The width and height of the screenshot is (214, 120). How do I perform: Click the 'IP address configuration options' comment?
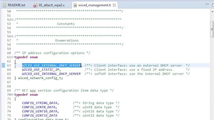pos(52,53)
